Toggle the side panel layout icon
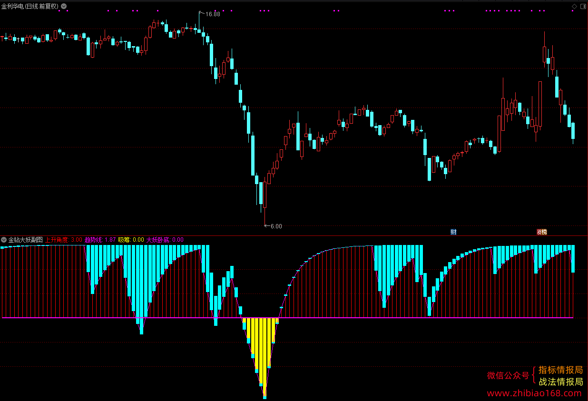The image size is (588, 401). pyautogui.click(x=583, y=6)
